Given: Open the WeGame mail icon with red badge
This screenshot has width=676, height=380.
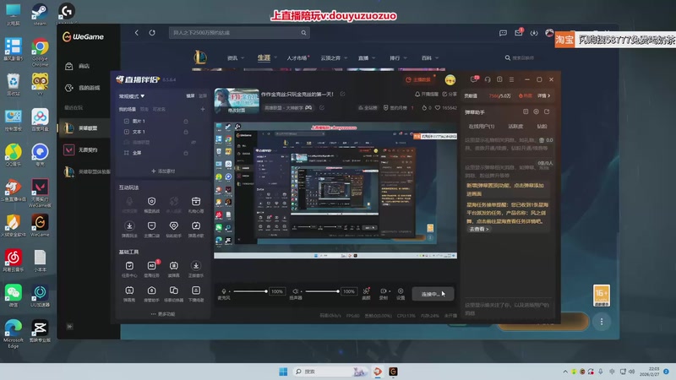Looking at the screenshot, I should [519, 32].
